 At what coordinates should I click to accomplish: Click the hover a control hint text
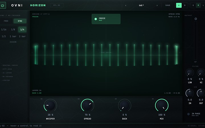26,126
